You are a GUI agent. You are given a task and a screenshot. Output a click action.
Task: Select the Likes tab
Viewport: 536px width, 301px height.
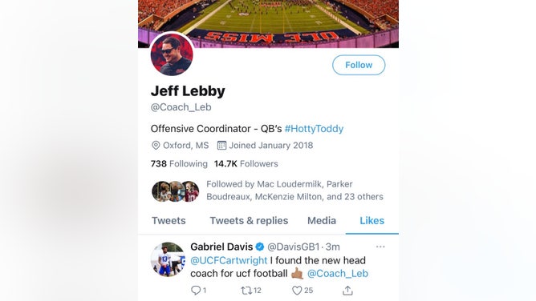(372, 221)
